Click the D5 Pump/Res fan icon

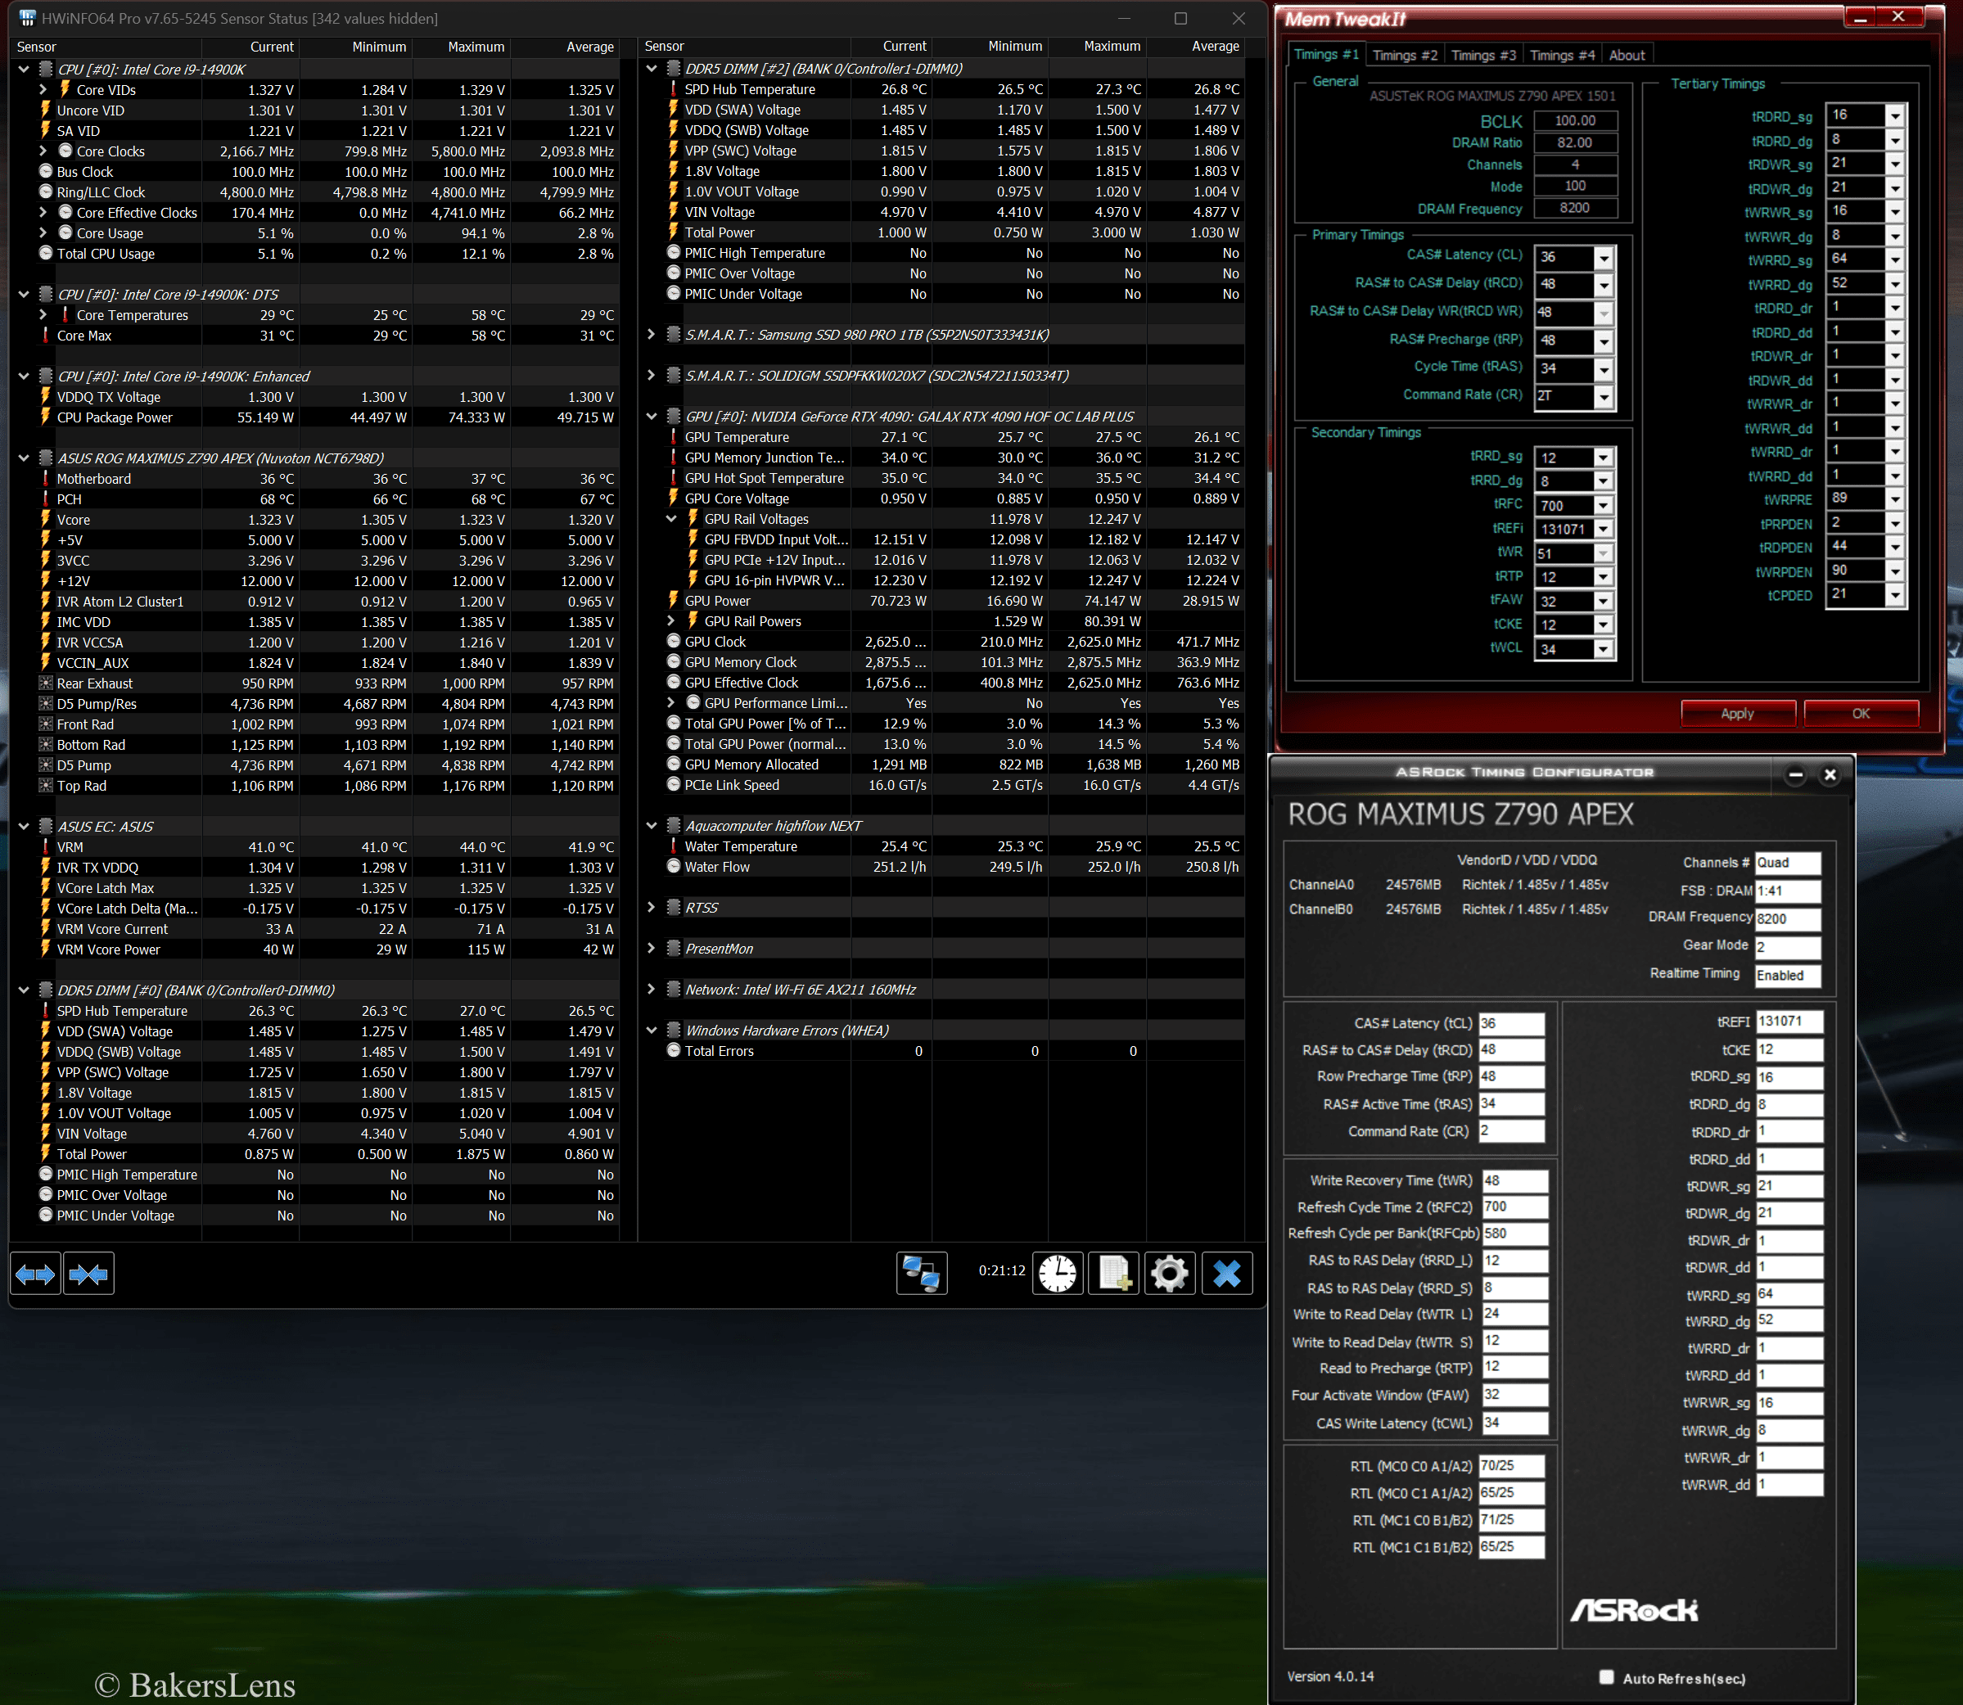coord(45,704)
